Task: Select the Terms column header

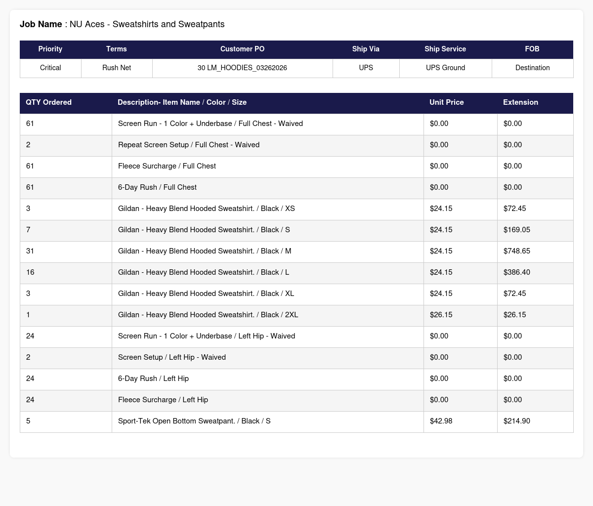Action: point(117,49)
